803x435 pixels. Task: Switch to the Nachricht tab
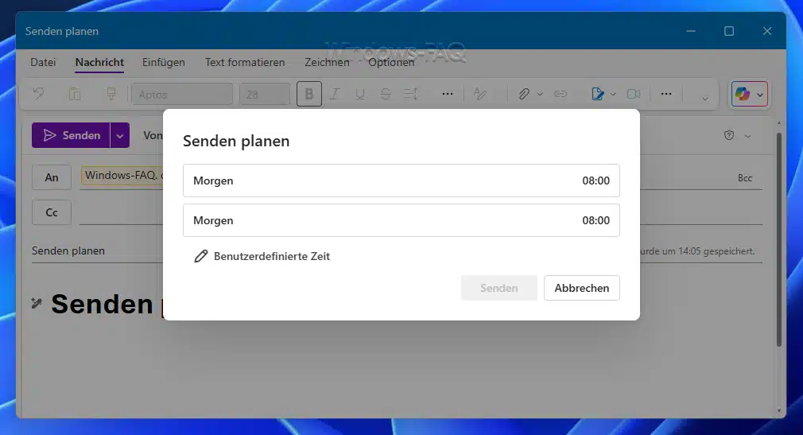pyautogui.click(x=99, y=62)
